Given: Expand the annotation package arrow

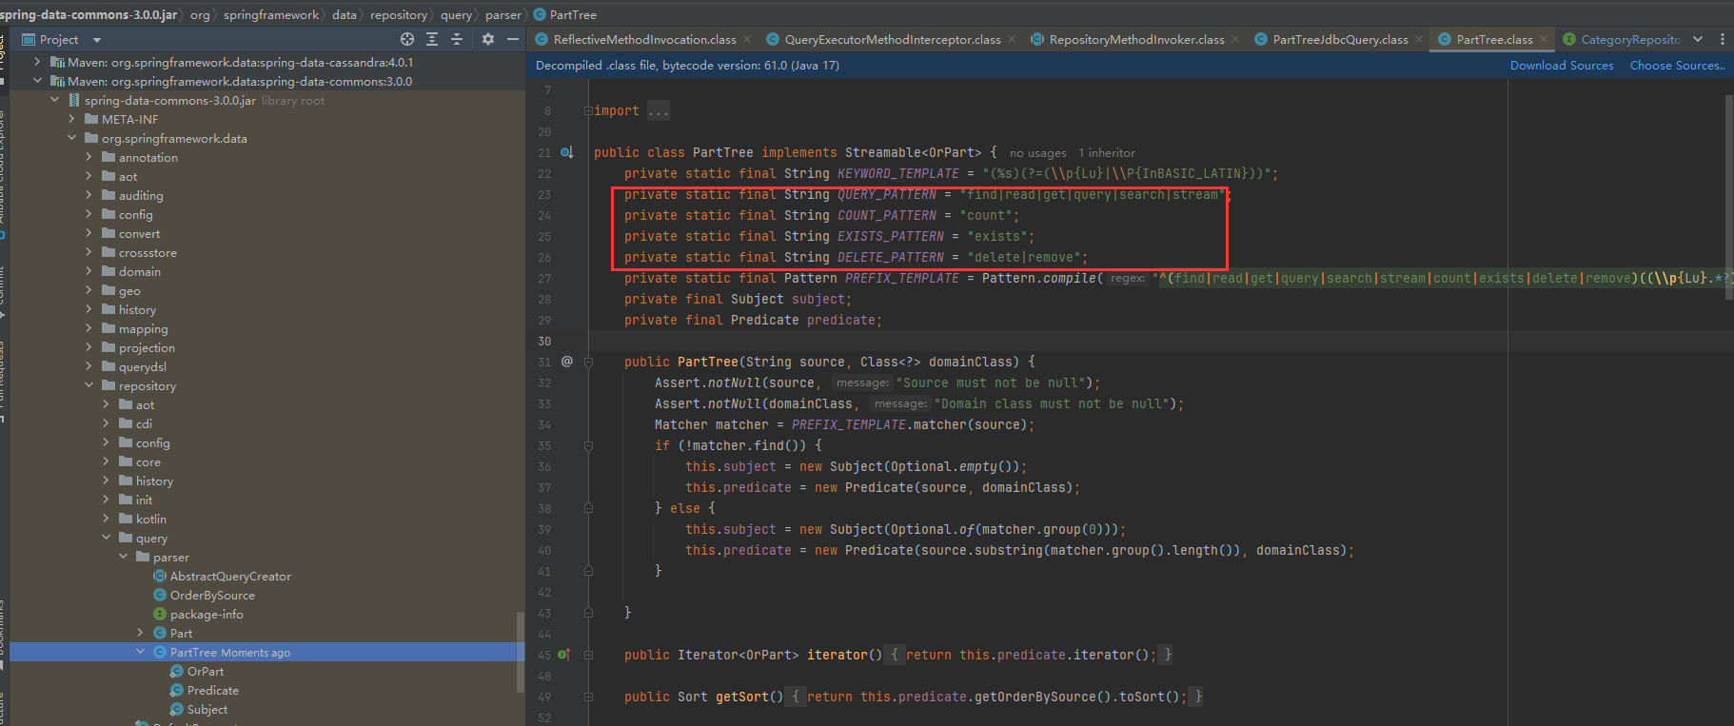Looking at the screenshot, I should point(89,157).
